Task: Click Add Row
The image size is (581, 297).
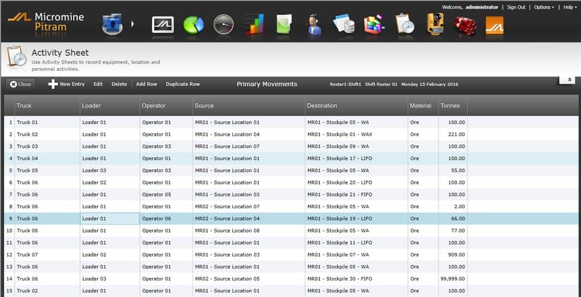Action: pyautogui.click(x=146, y=84)
